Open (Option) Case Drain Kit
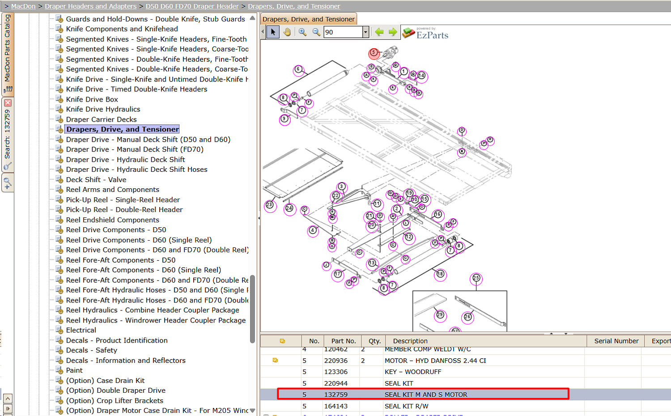The image size is (671, 416). pos(105,381)
